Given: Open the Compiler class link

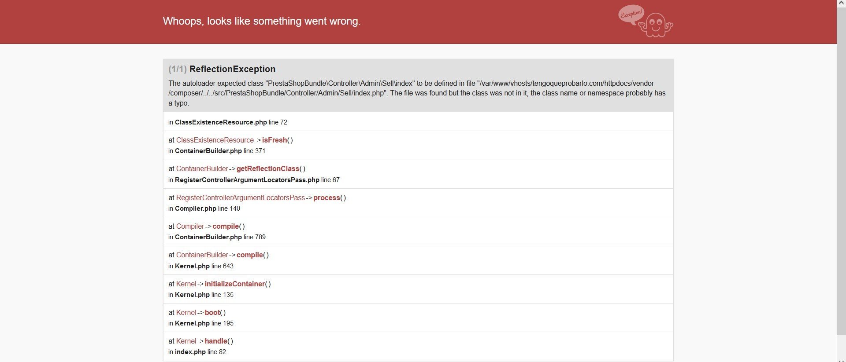Looking at the screenshot, I should pyautogui.click(x=190, y=226).
